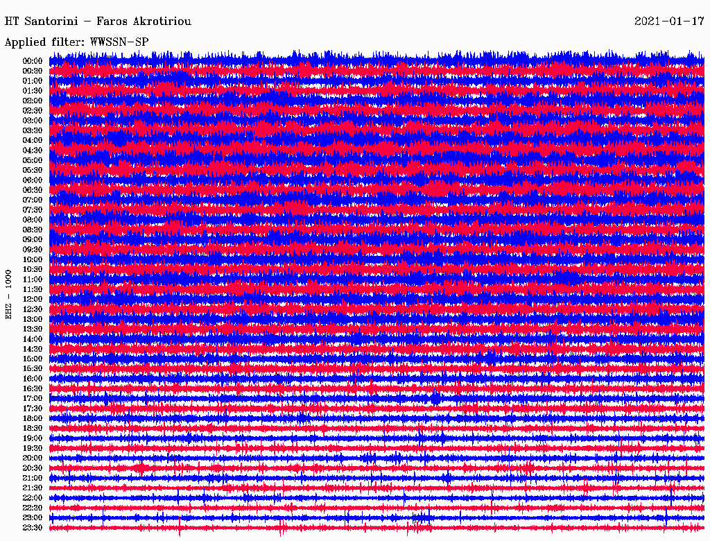Viewport: 710px width, 541px height.
Task: Select the 20:30 time label
Action: click(x=33, y=468)
